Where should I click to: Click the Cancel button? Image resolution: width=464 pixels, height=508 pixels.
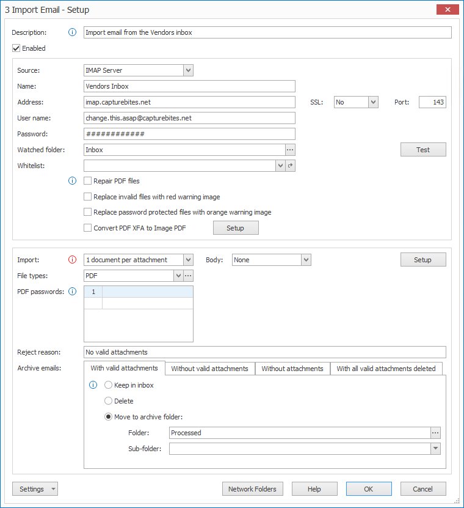(423, 489)
